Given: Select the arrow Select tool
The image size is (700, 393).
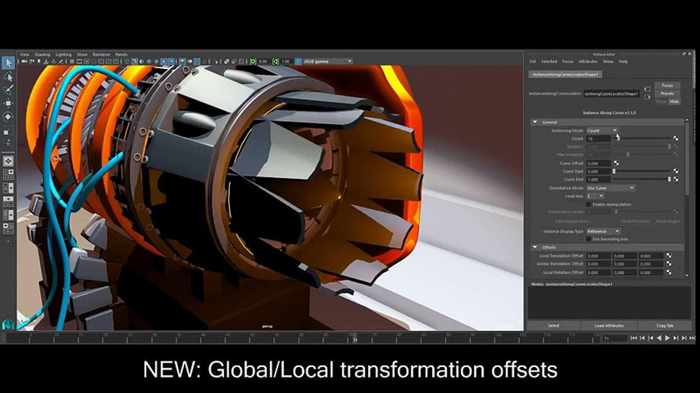Looking at the screenshot, I should 8,63.
